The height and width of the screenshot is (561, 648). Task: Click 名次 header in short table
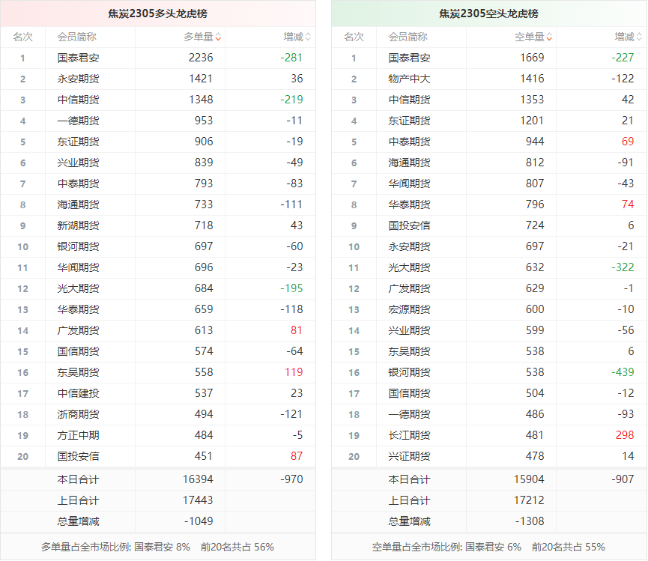tap(354, 37)
